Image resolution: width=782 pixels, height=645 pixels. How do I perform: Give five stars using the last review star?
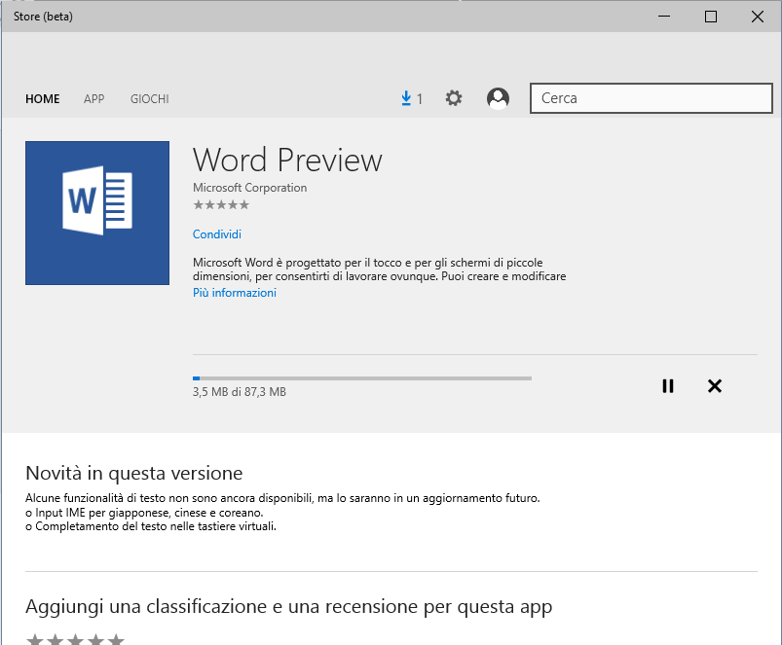(116, 639)
